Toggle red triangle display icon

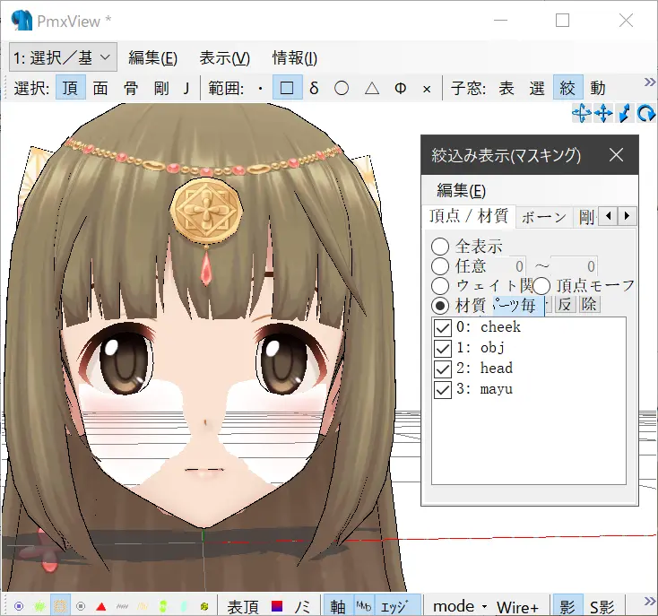(101, 606)
